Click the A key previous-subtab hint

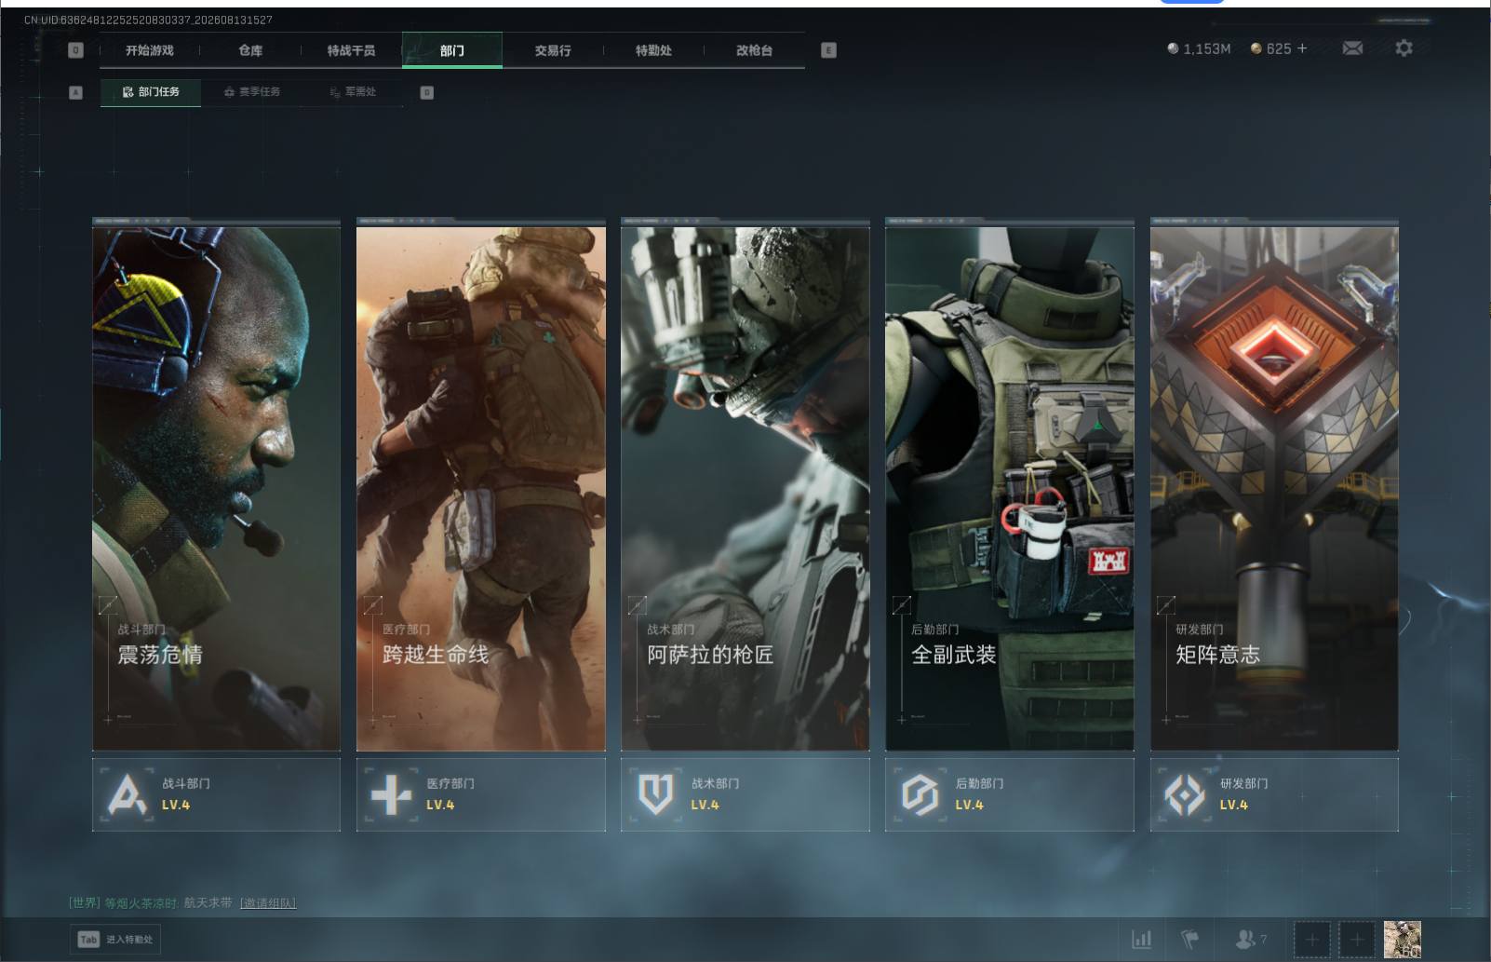point(76,92)
